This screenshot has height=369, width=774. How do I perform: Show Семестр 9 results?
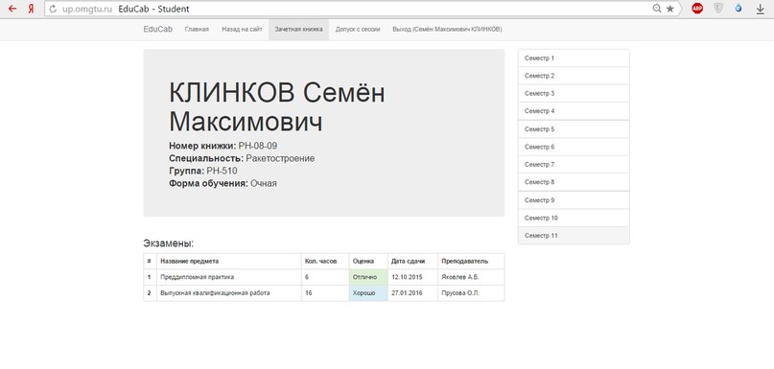(x=574, y=200)
